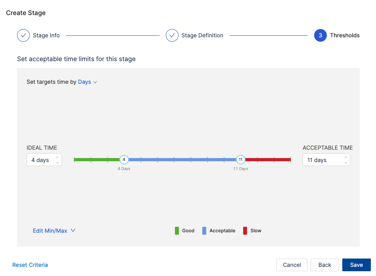Decrease Ideal Time with down arrow
The image size is (376, 276).
point(58,162)
